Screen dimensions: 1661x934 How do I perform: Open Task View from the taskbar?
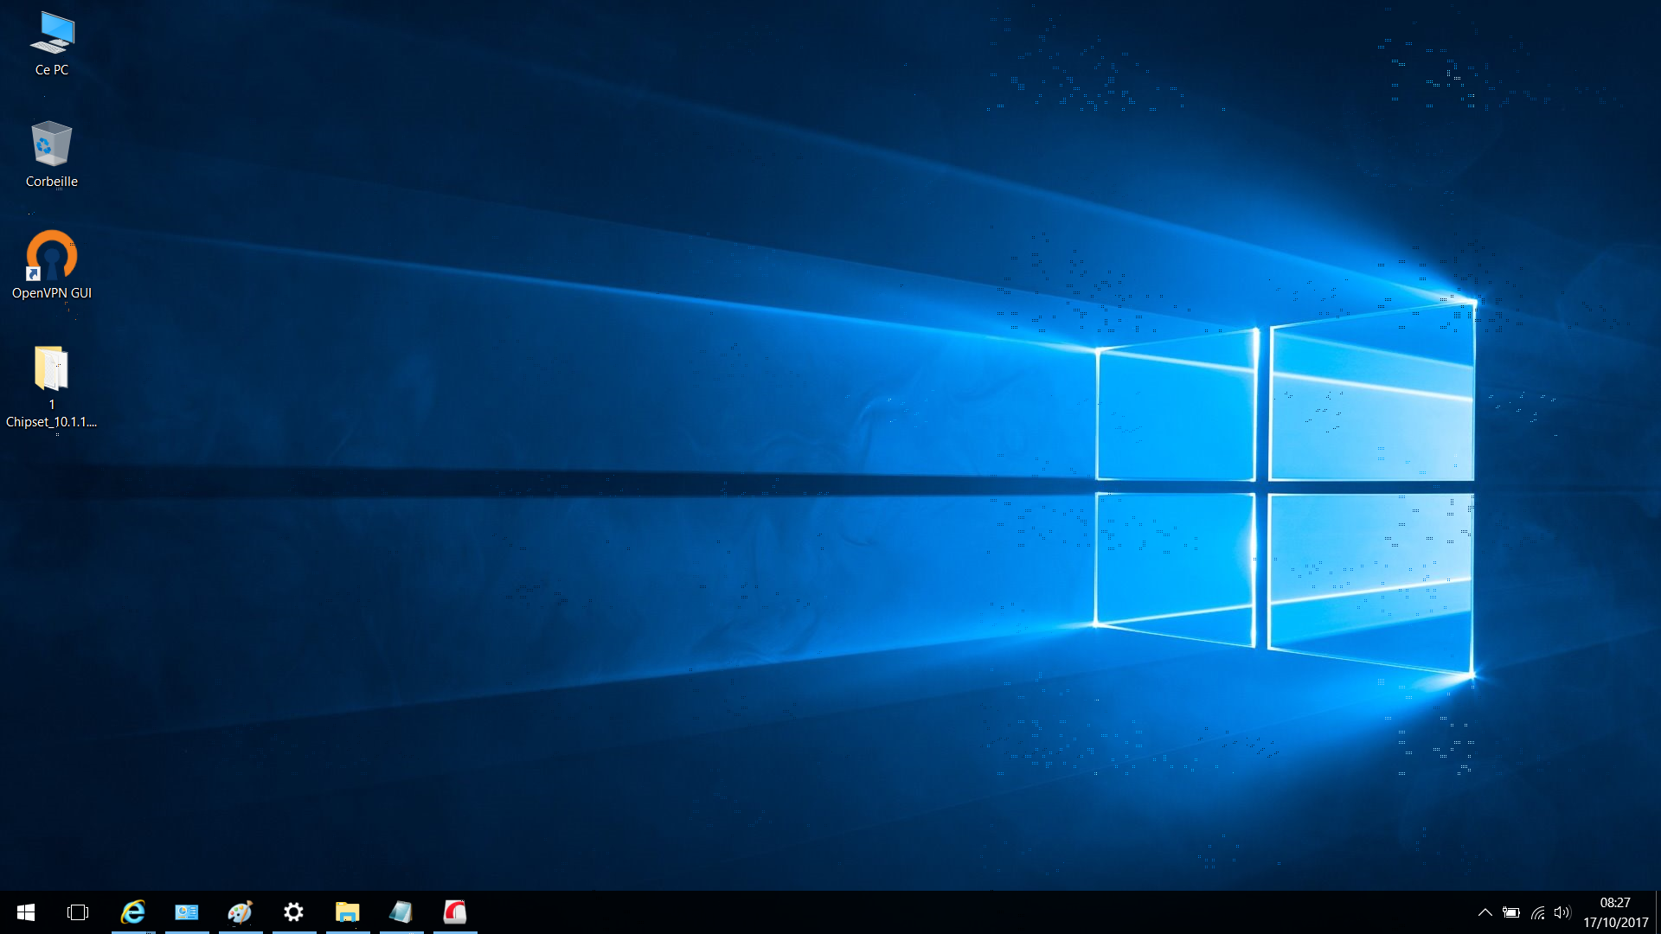pyautogui.click(x=78, y=912)
